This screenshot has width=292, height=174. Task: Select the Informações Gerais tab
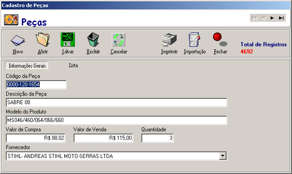[x=27, y=65]
